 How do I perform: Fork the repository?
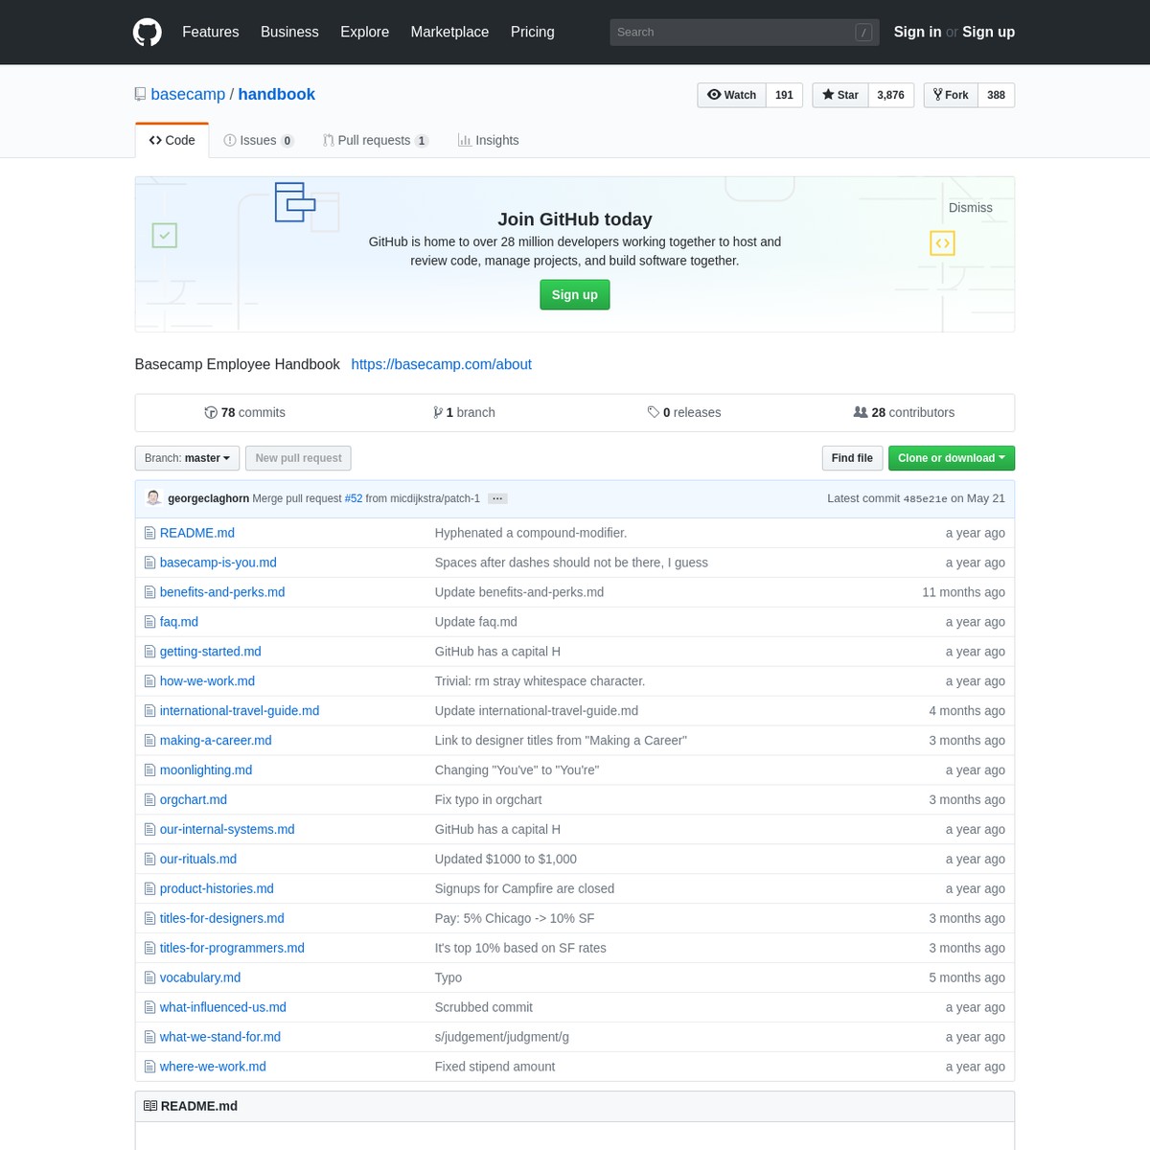[951, 95]
